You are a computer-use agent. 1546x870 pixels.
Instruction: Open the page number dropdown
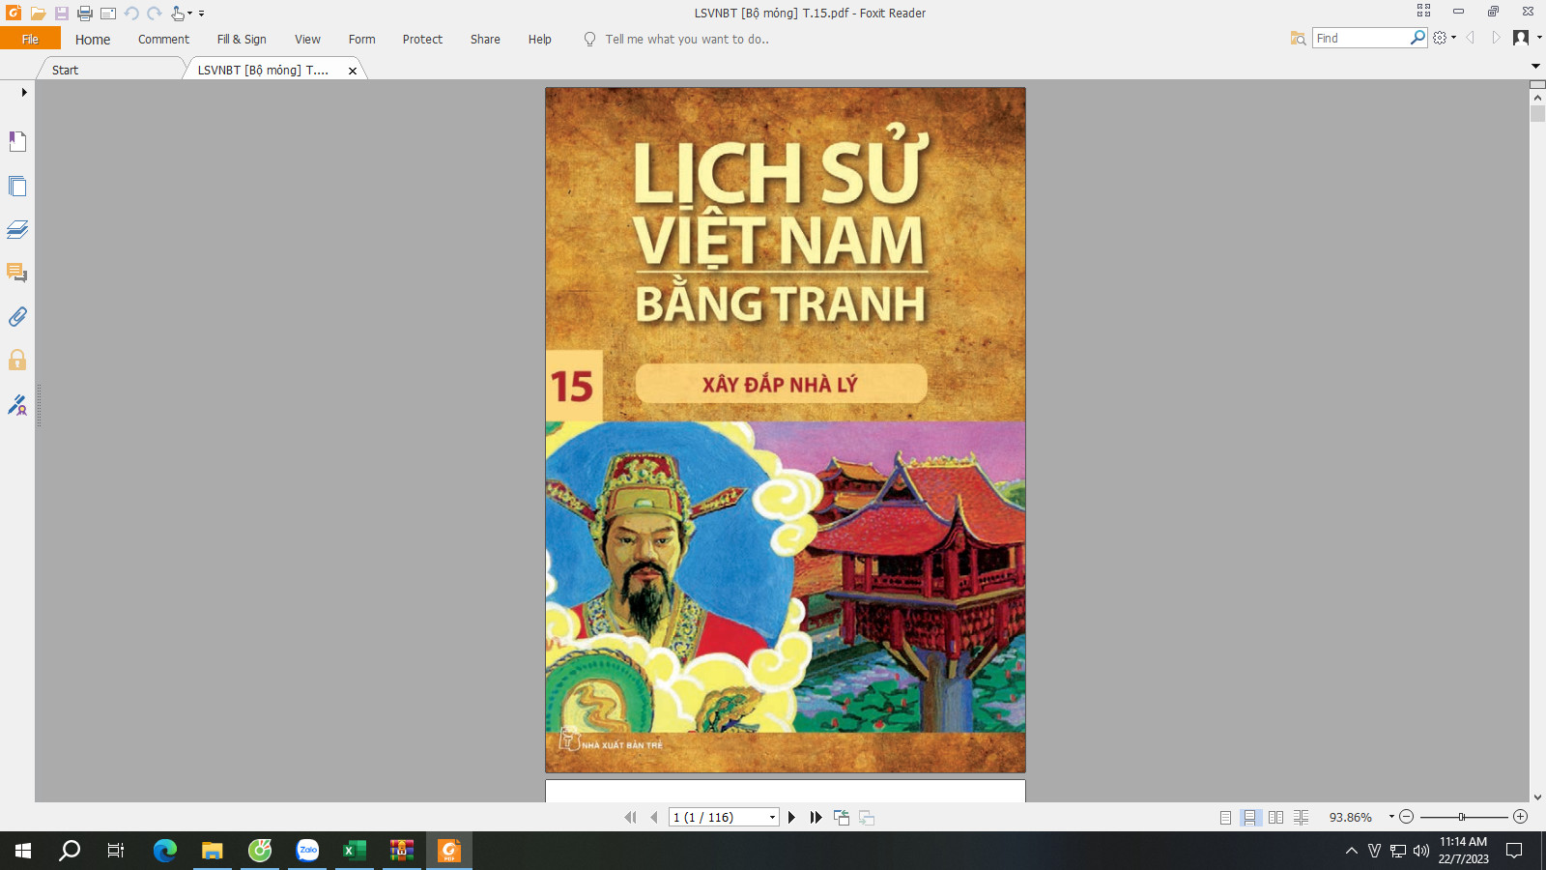[x=772, y=818]
